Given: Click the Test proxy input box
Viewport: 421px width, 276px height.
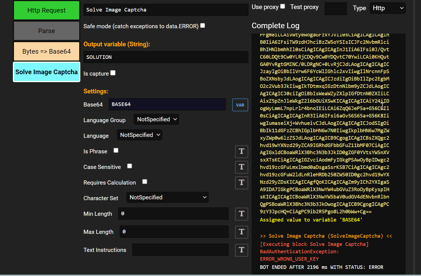Looking at the screenshot, I should pyautogui.click(x=336, y=8).
